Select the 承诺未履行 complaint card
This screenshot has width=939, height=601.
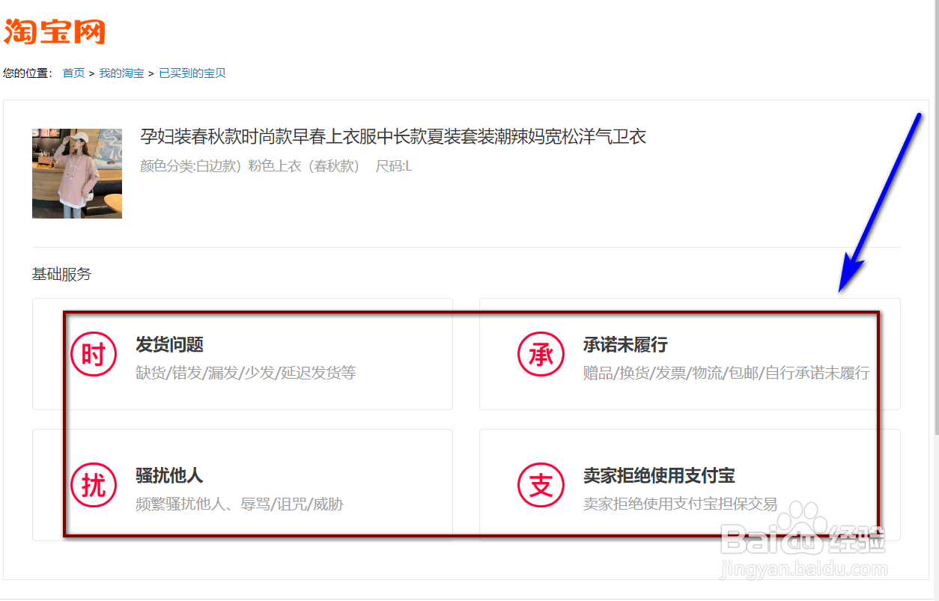pyautogui.click(x=689, y=355)
